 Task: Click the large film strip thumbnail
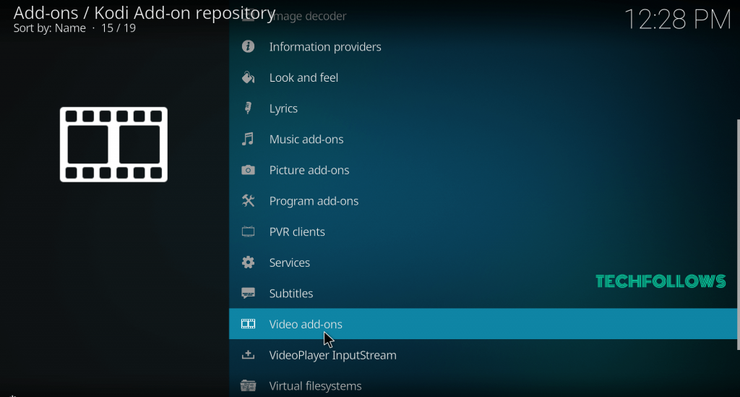(113, 145)
